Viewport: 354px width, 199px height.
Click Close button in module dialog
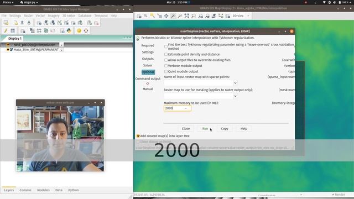coord(186,128)
